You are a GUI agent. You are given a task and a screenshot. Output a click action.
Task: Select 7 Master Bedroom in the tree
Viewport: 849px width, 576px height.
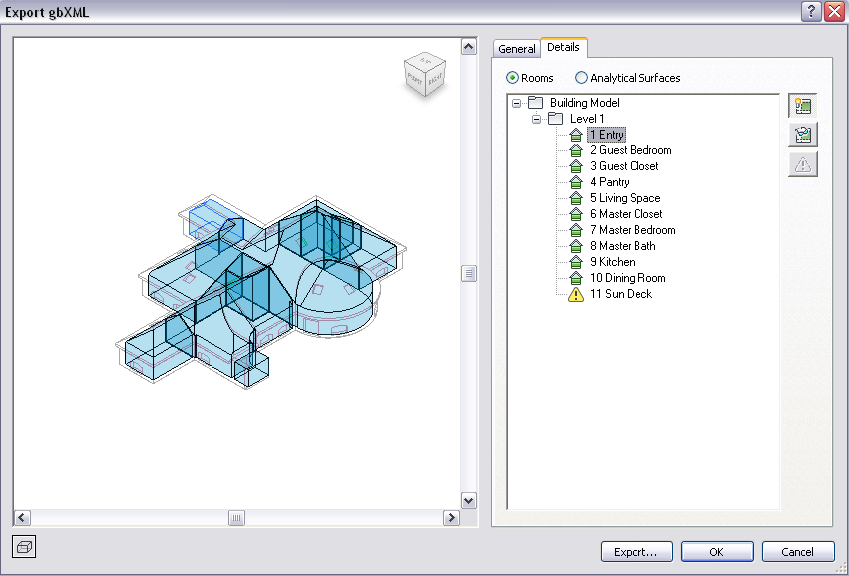click(x=633, y=230)
